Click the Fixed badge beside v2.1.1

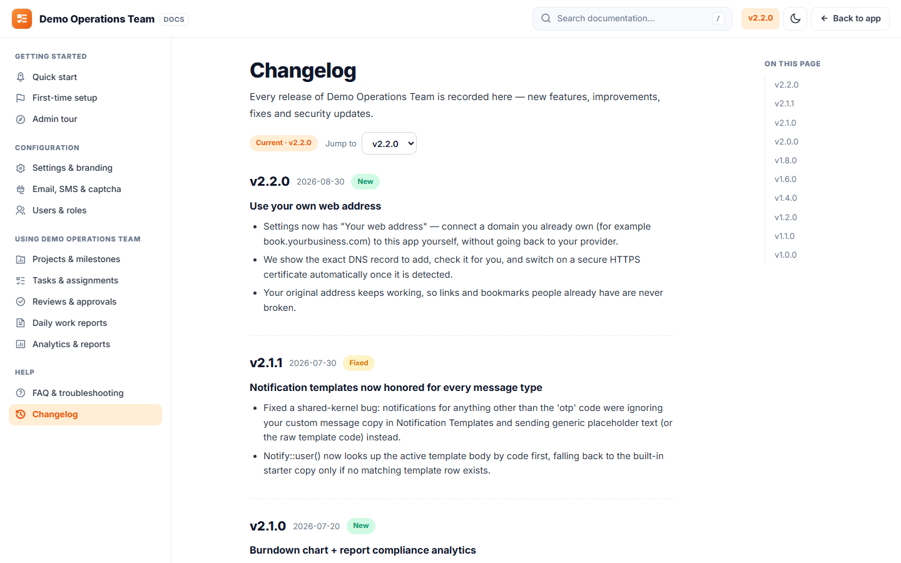359,363
